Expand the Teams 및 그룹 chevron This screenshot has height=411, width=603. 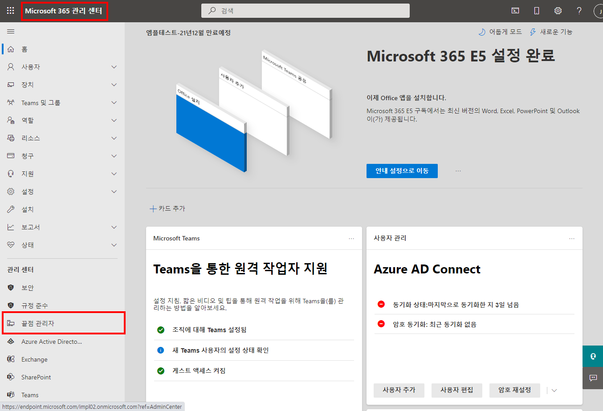point(114,102)
